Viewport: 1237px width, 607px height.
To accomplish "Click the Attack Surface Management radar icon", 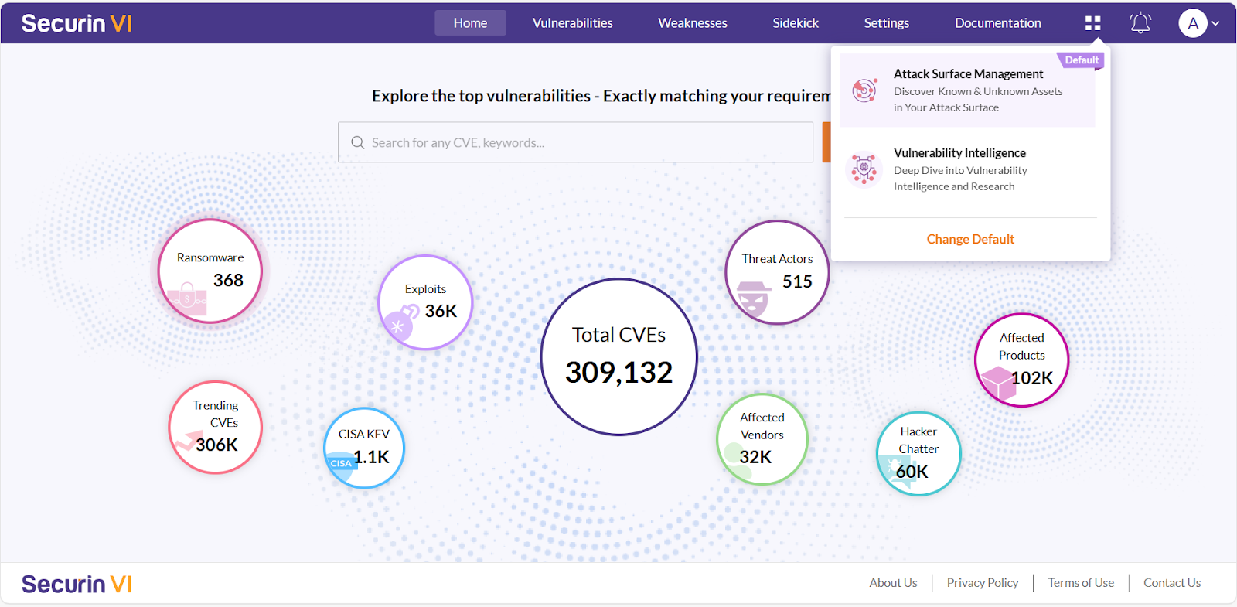I will 864,90.
